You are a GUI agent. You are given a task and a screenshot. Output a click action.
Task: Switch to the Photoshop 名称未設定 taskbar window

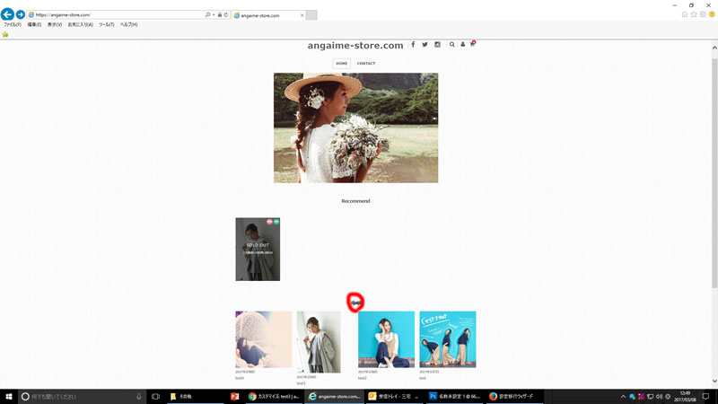coord(454,396)
